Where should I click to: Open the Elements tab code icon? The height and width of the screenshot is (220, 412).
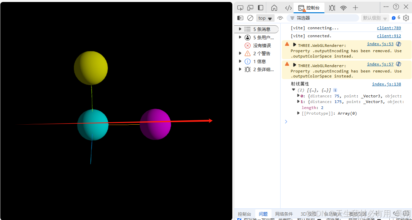click(288, 8)
